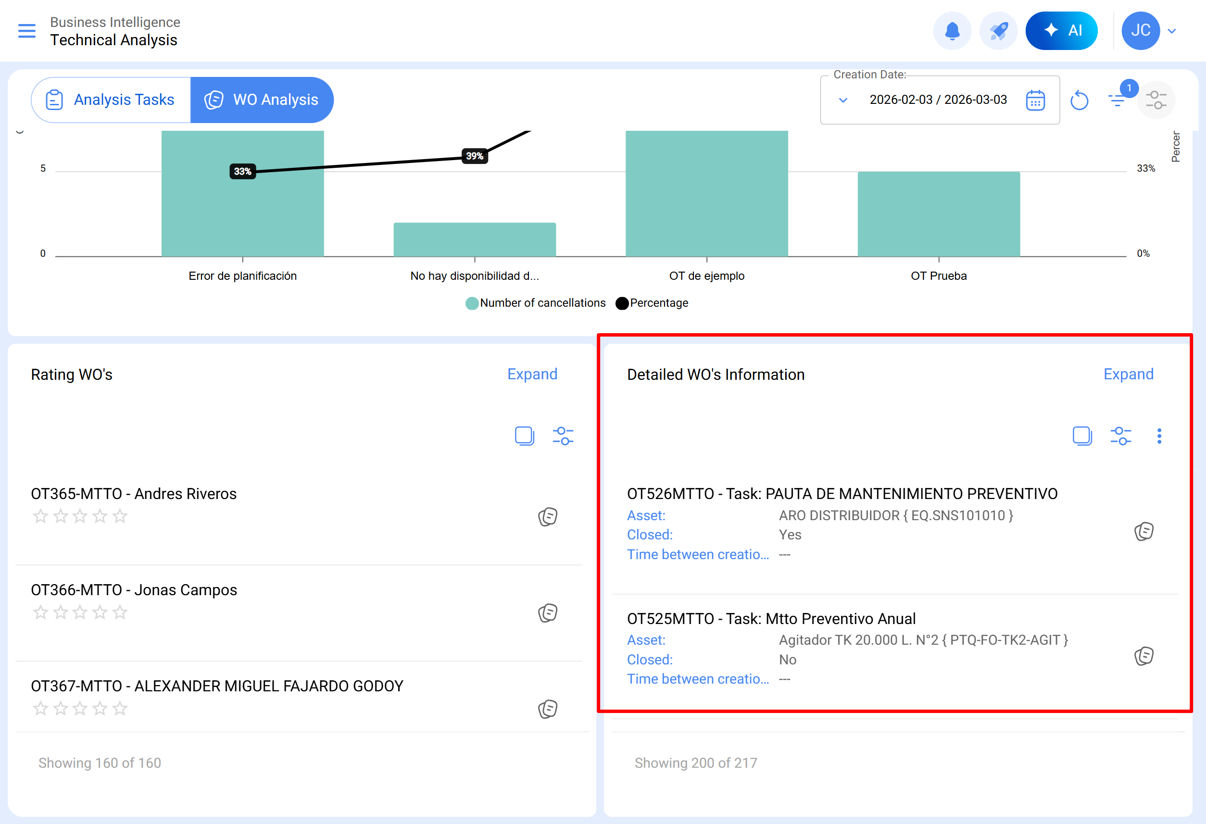The width and height of the screenshot is (1206, 824).
Task: Select the WO Analysis tab
Action: (x=262, y=100)
